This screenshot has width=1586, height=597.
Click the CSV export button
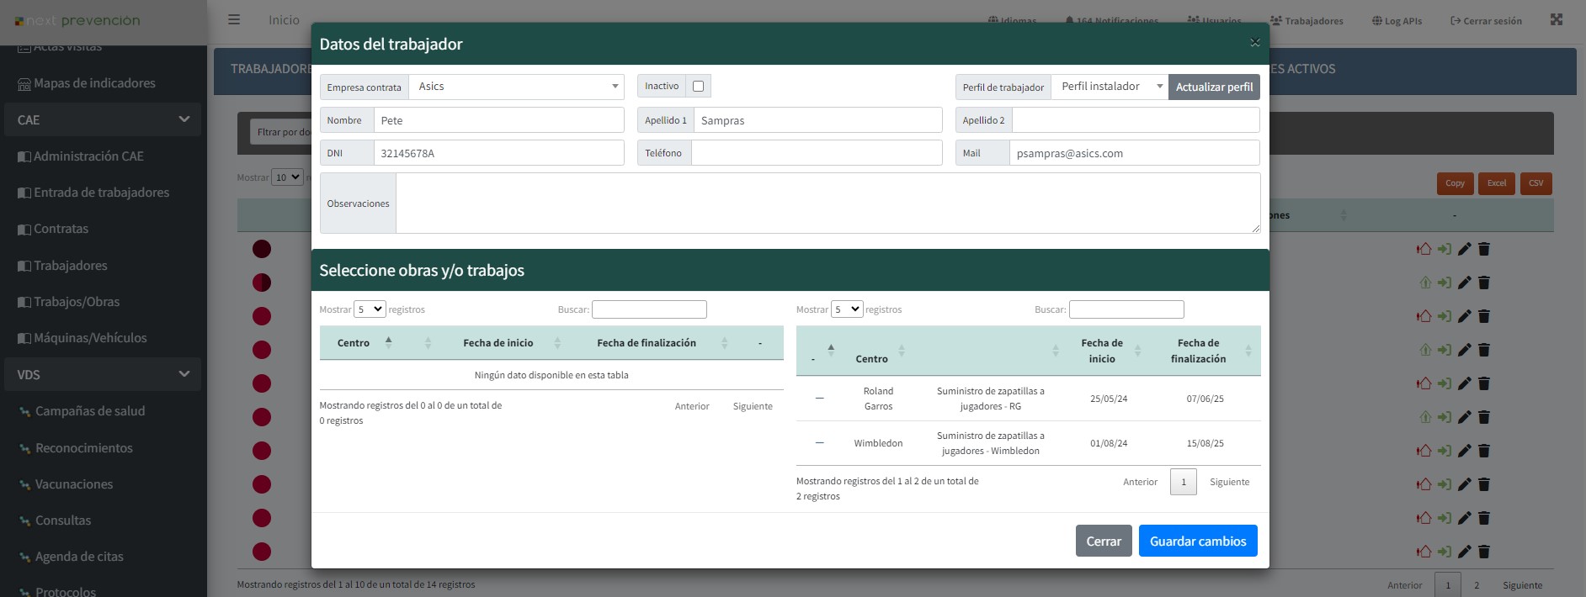point(1536,183)
